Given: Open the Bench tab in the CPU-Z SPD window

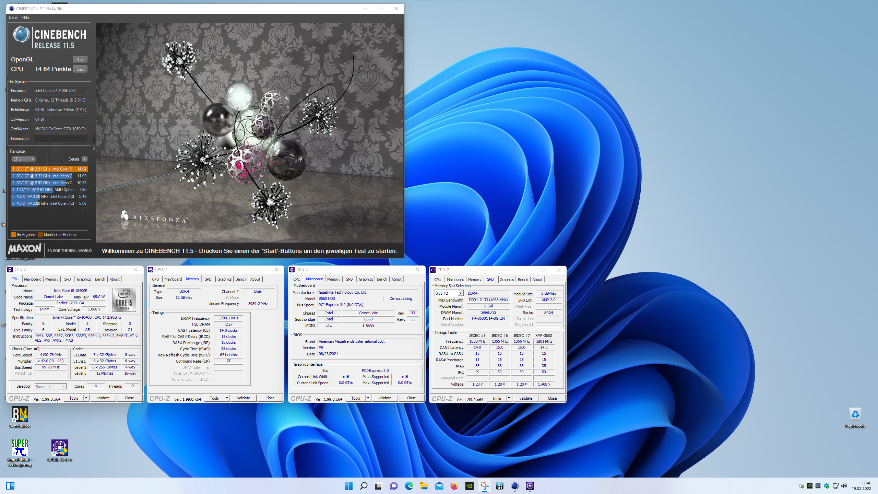Looking at the screenshot, I should [523, 280].
